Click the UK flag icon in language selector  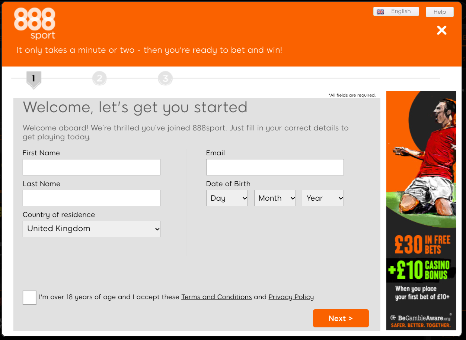(x=380, y=12)
